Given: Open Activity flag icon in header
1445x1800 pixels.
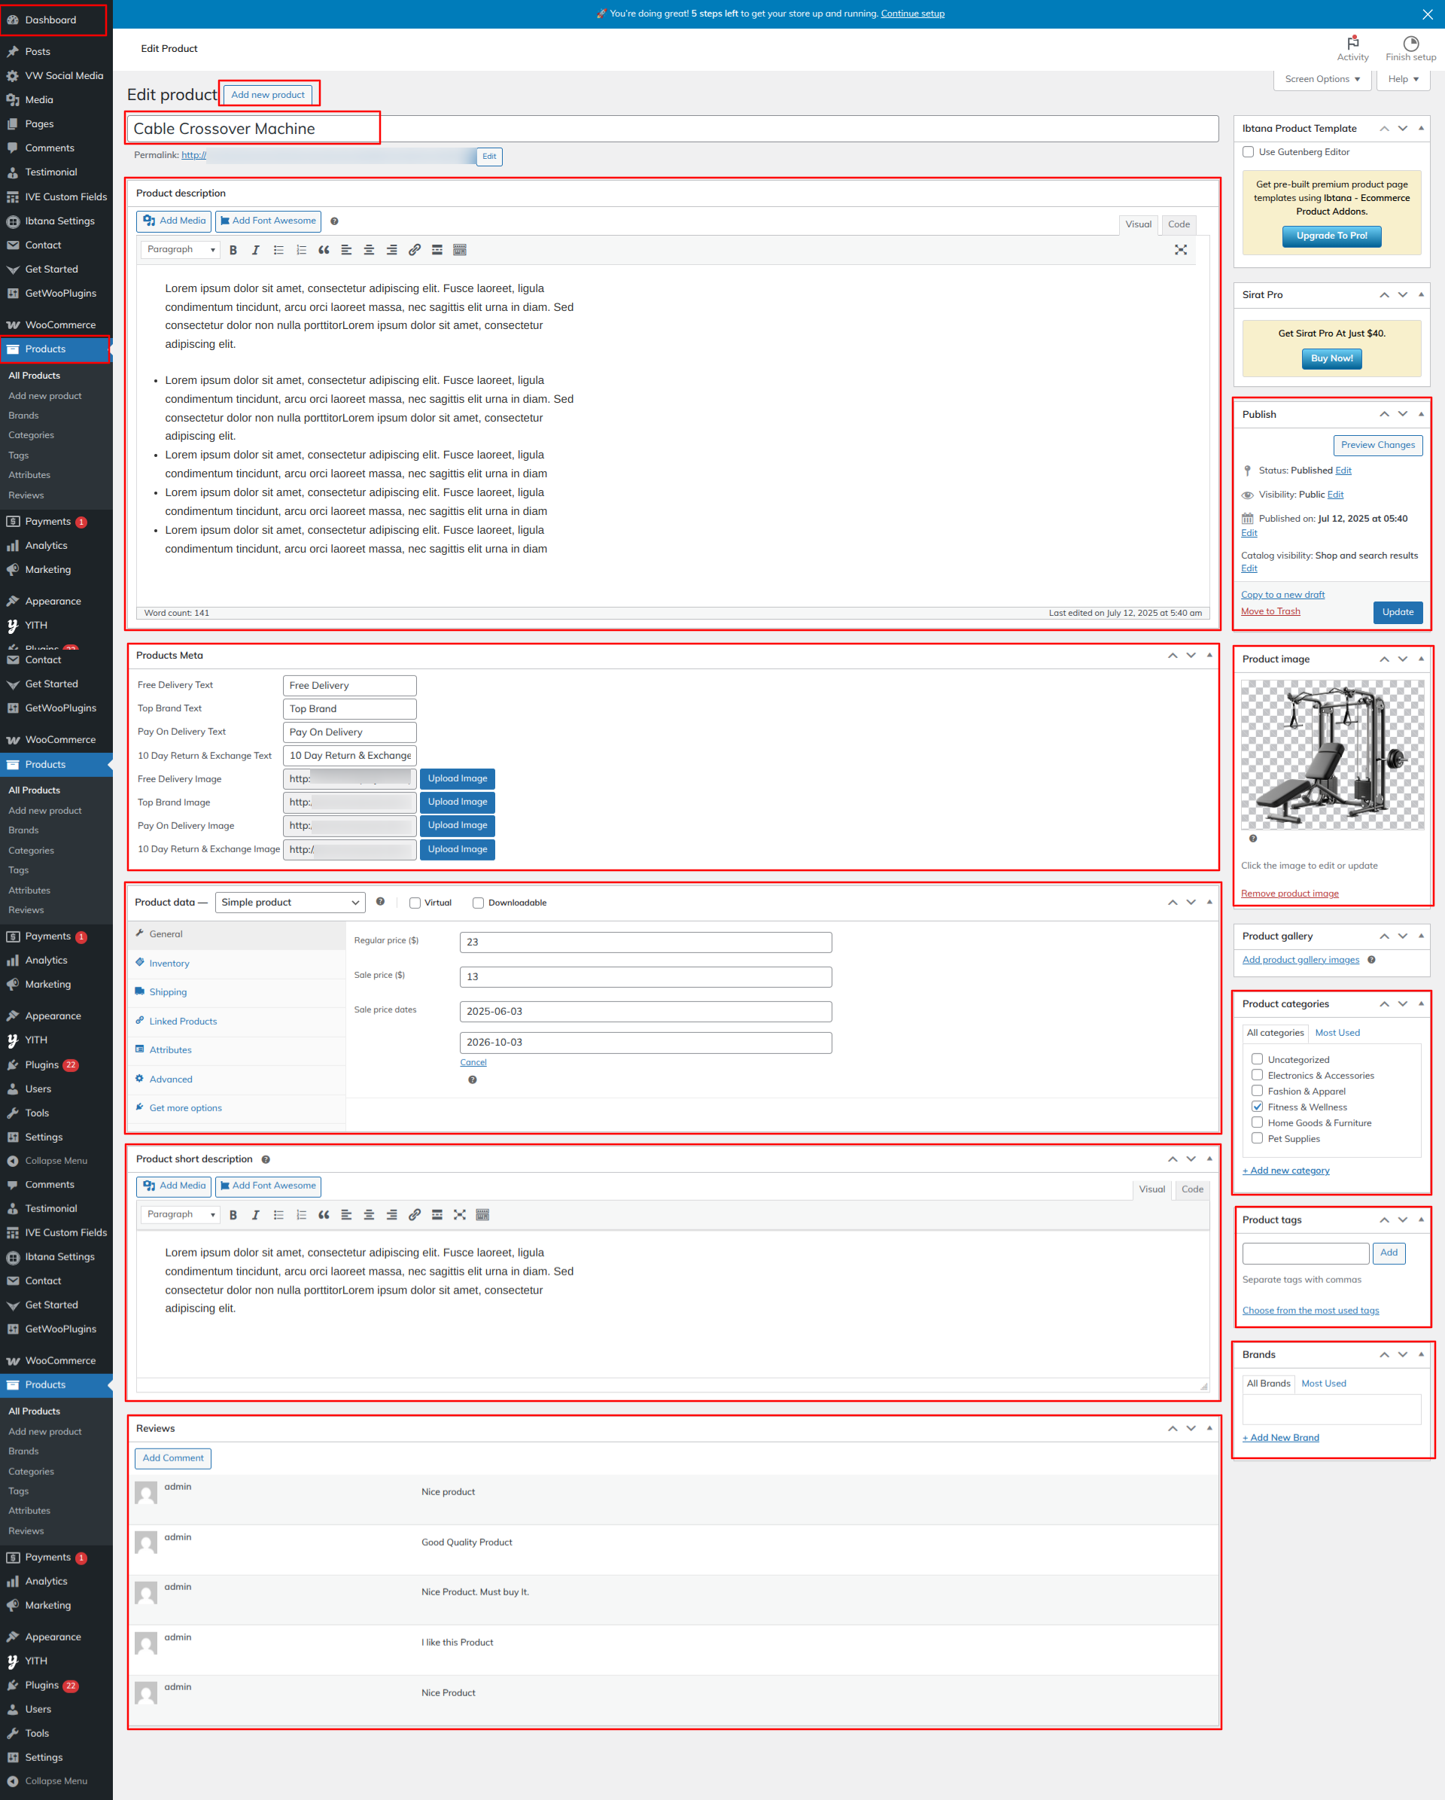Looking at the screenshot, I should (x=1352, y=44).
